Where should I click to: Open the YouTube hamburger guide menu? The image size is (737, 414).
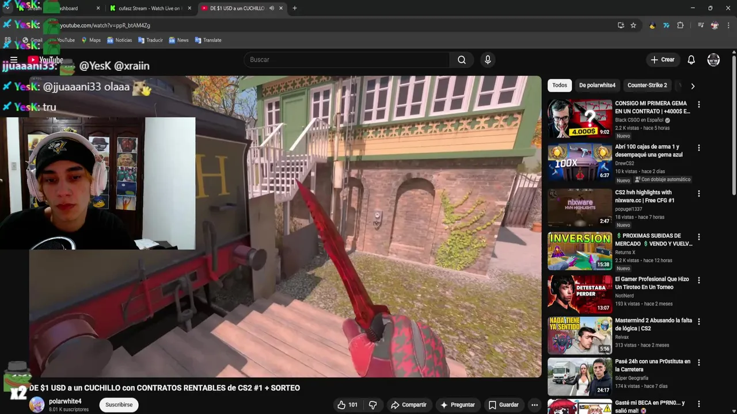[14, 60]
